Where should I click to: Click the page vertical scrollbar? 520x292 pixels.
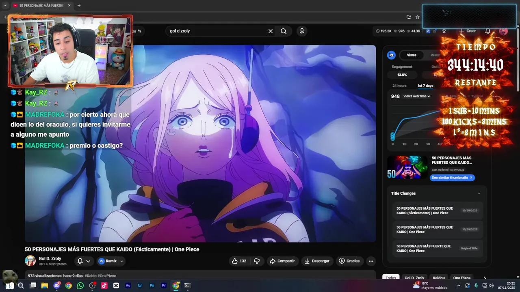point(518,61)
